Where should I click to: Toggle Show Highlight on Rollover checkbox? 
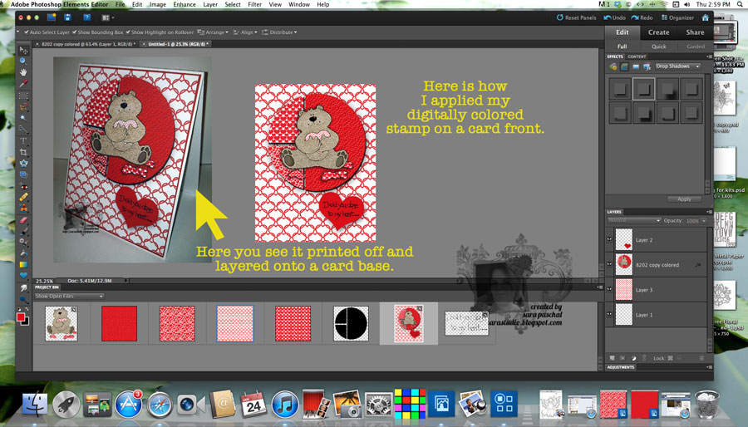(128, 32)
